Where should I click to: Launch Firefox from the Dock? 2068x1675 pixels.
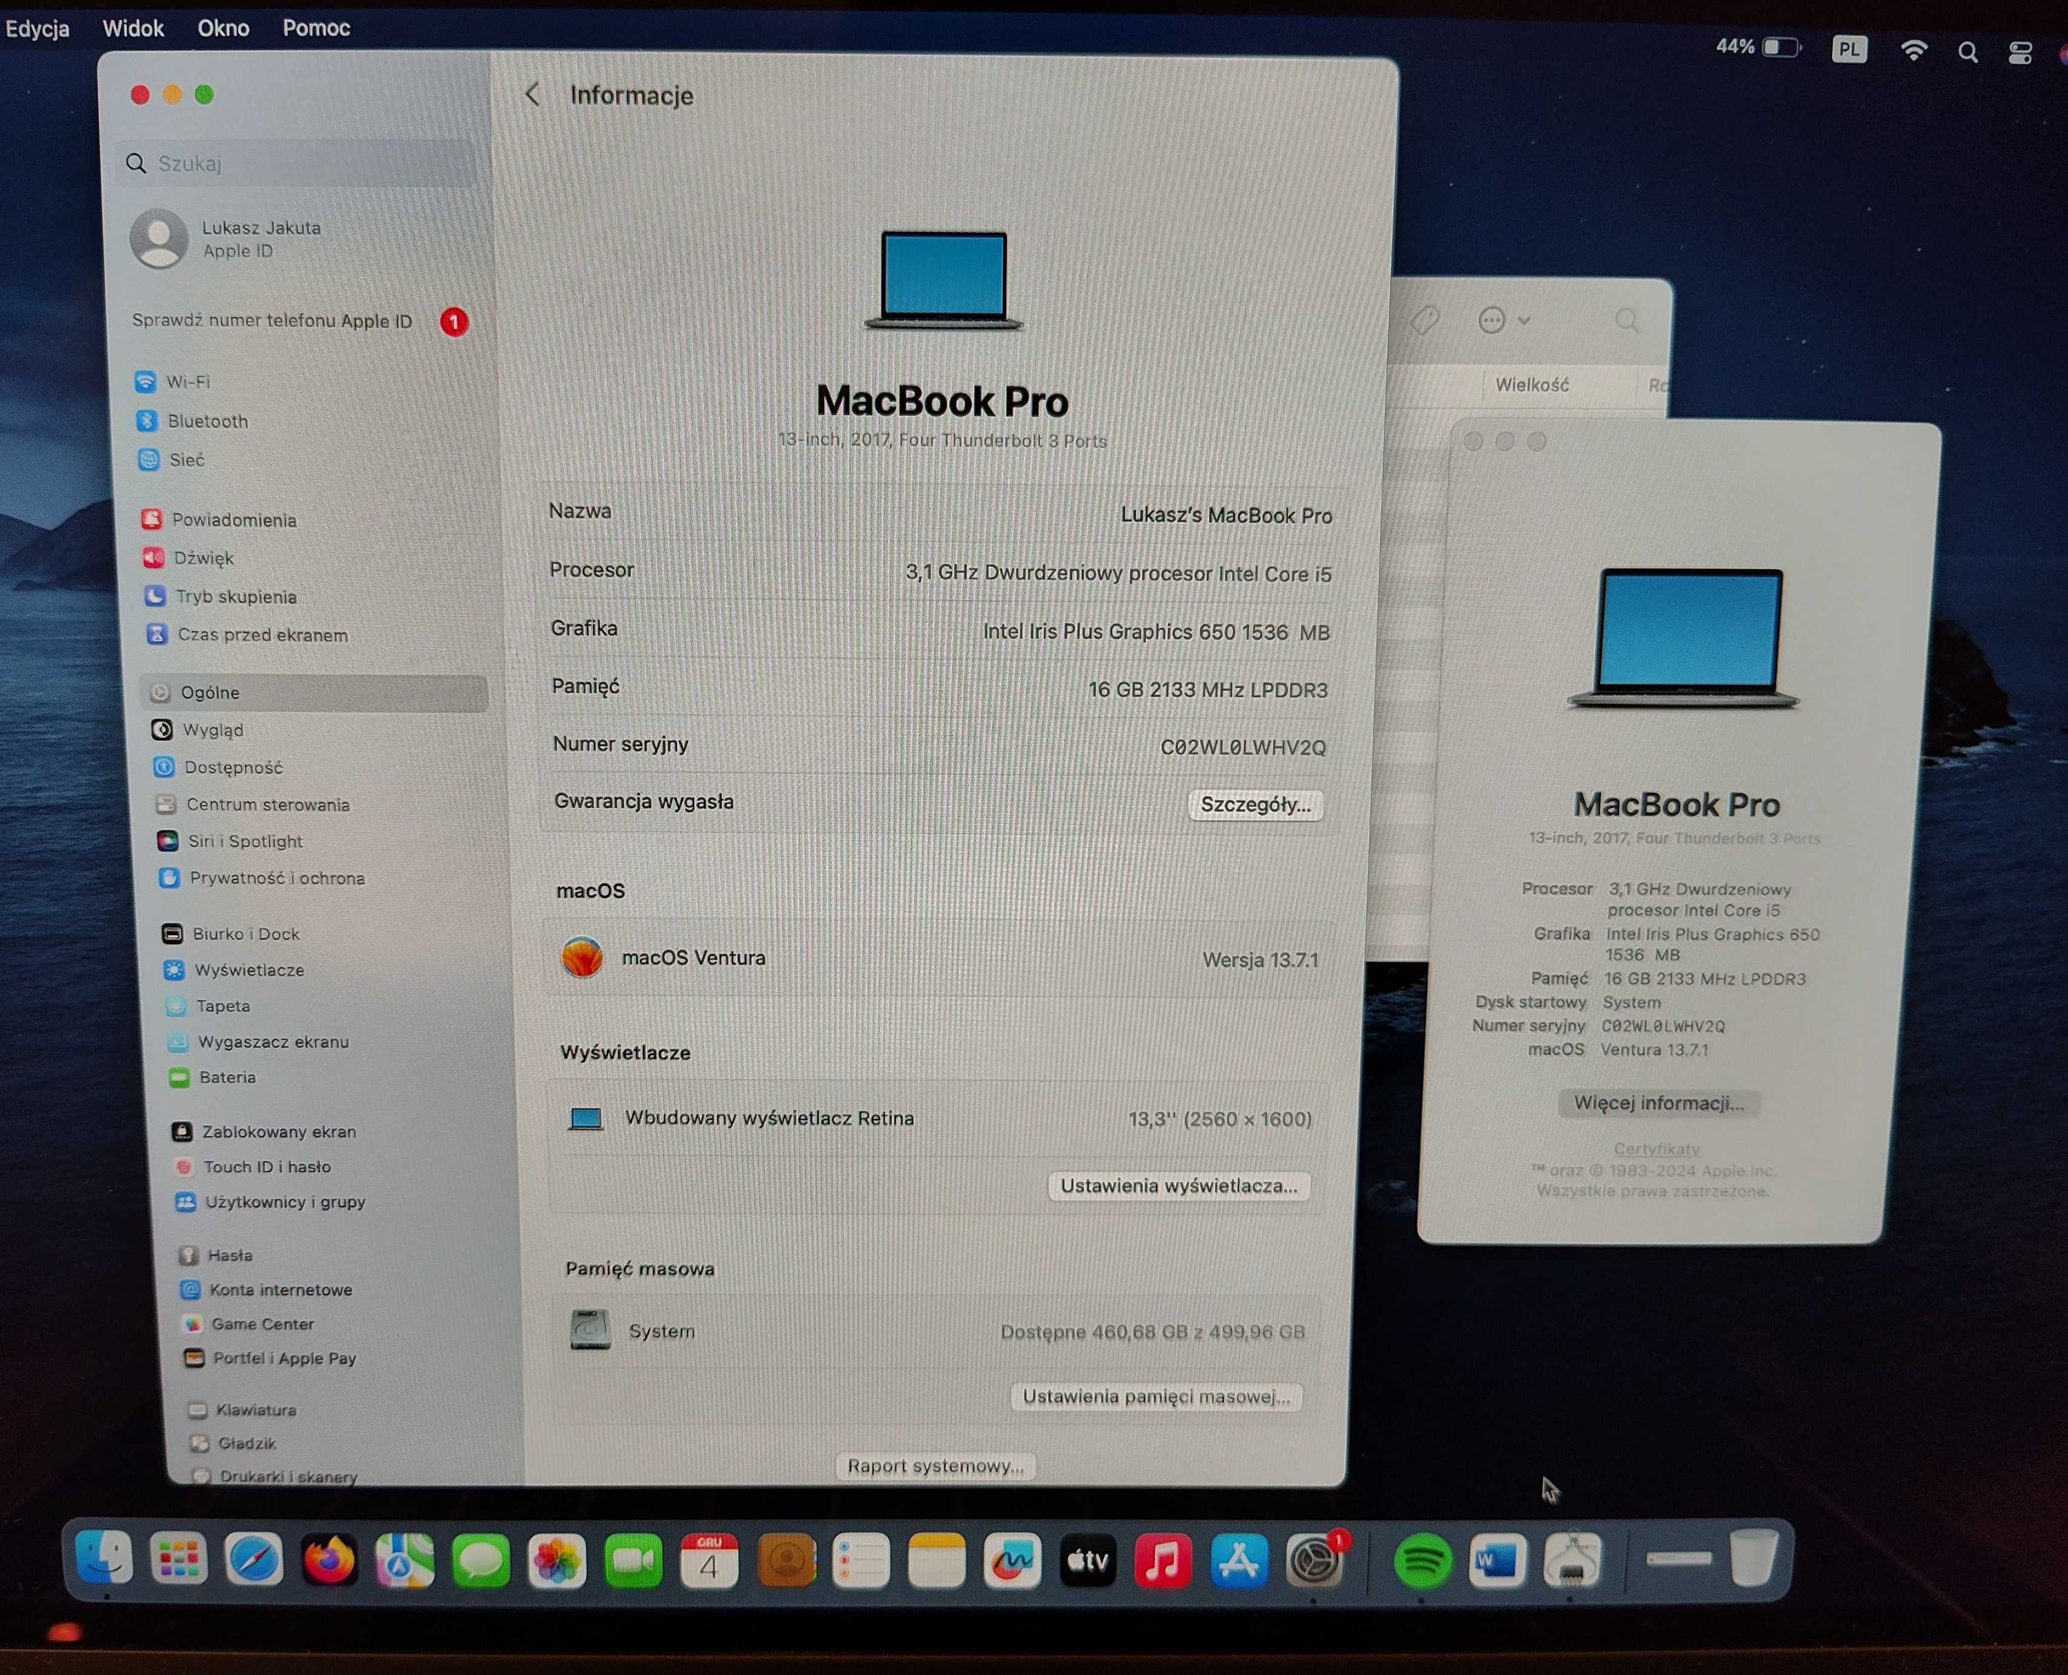coord(329,1559)
